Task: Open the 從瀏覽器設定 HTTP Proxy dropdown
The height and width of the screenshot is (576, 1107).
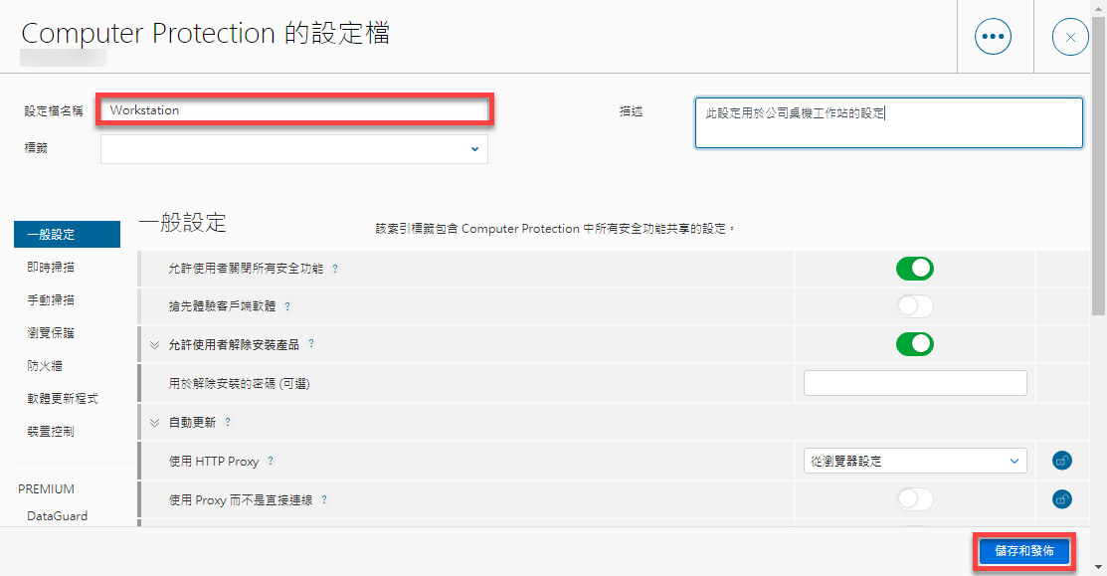Action: click(x=914, y=461)
